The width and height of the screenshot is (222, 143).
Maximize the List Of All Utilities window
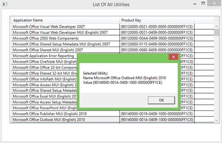coord(203,3)
